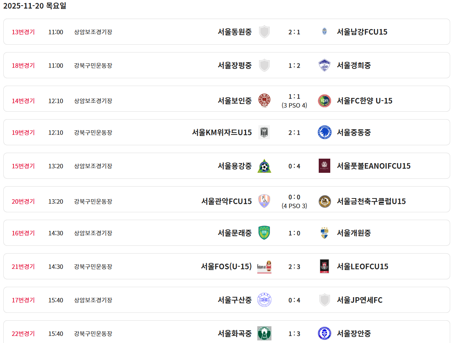
Task: Click the 서울LEOFCU15 black and red crest
Action: click(324, 266)
